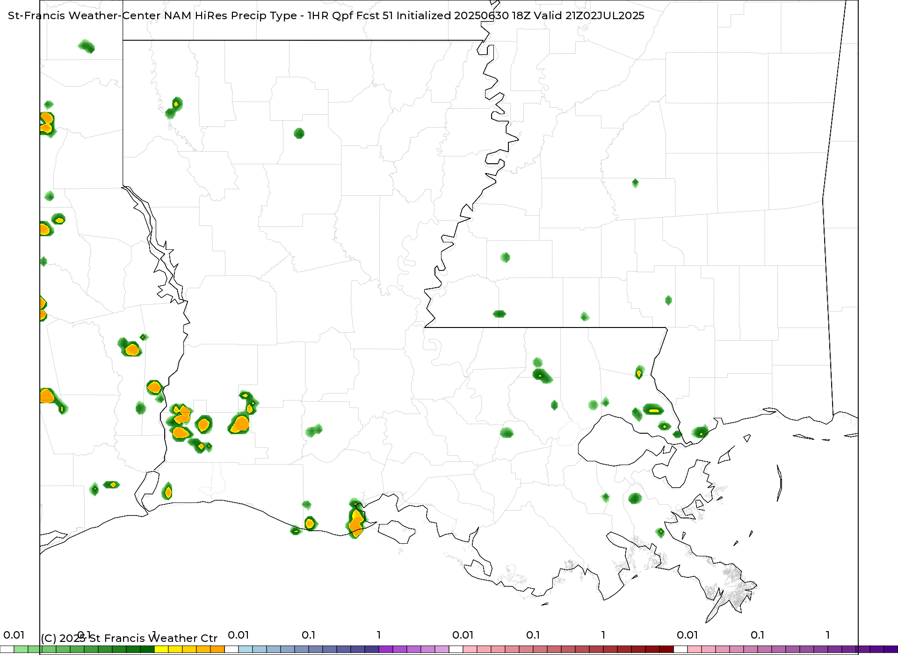Click the dark navy swatch ending the blue scale
The image size is (898, 655).
pyautogui.click(x=372, y=649)
